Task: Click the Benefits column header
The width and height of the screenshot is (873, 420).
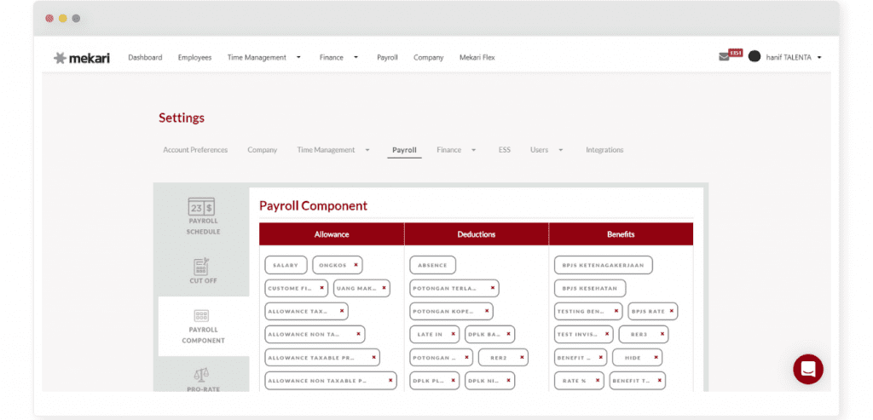Action: pyautogui.click(x=621, y=234)
